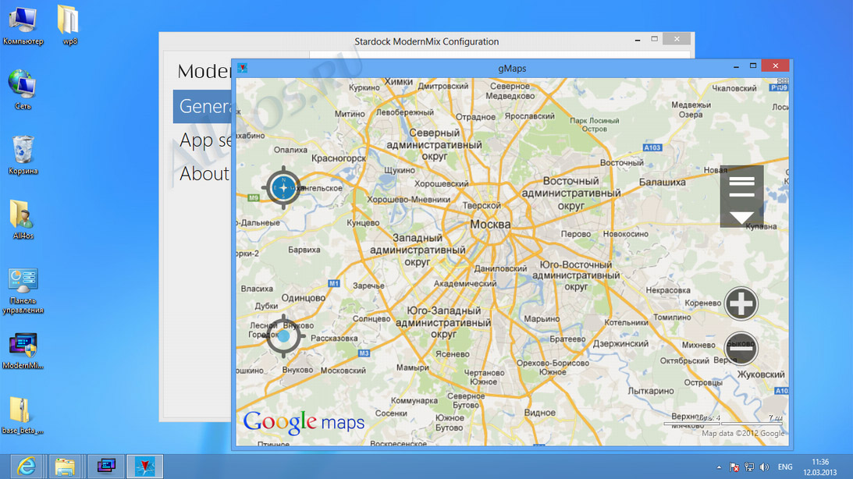The height and width of the screenshot is (479, 853).
Task: Click the locate-me target icon on map
Action: point(283,336)
